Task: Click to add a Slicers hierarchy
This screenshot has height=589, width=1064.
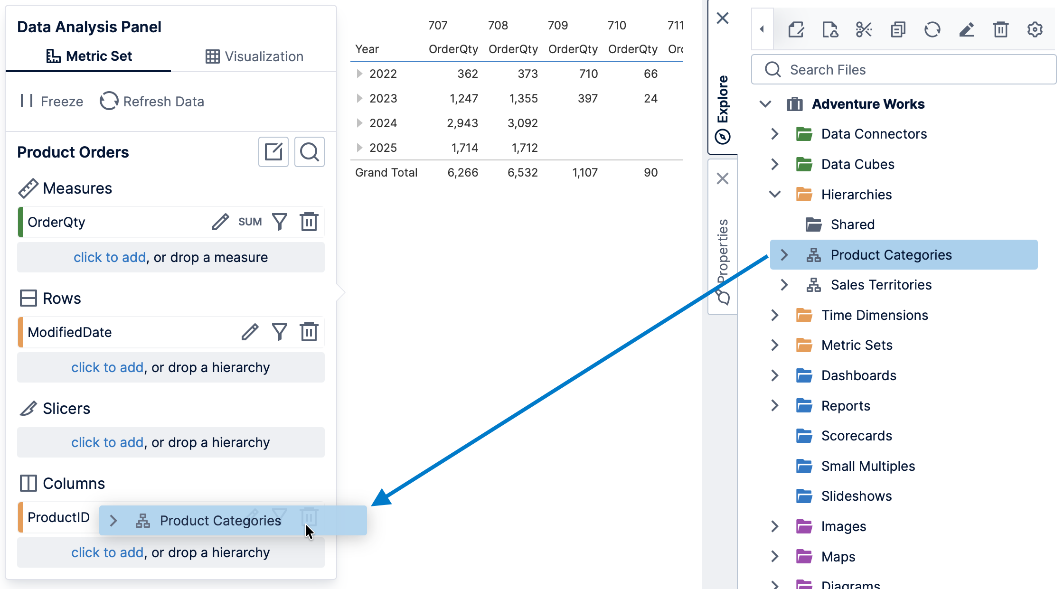Action: 107,442
